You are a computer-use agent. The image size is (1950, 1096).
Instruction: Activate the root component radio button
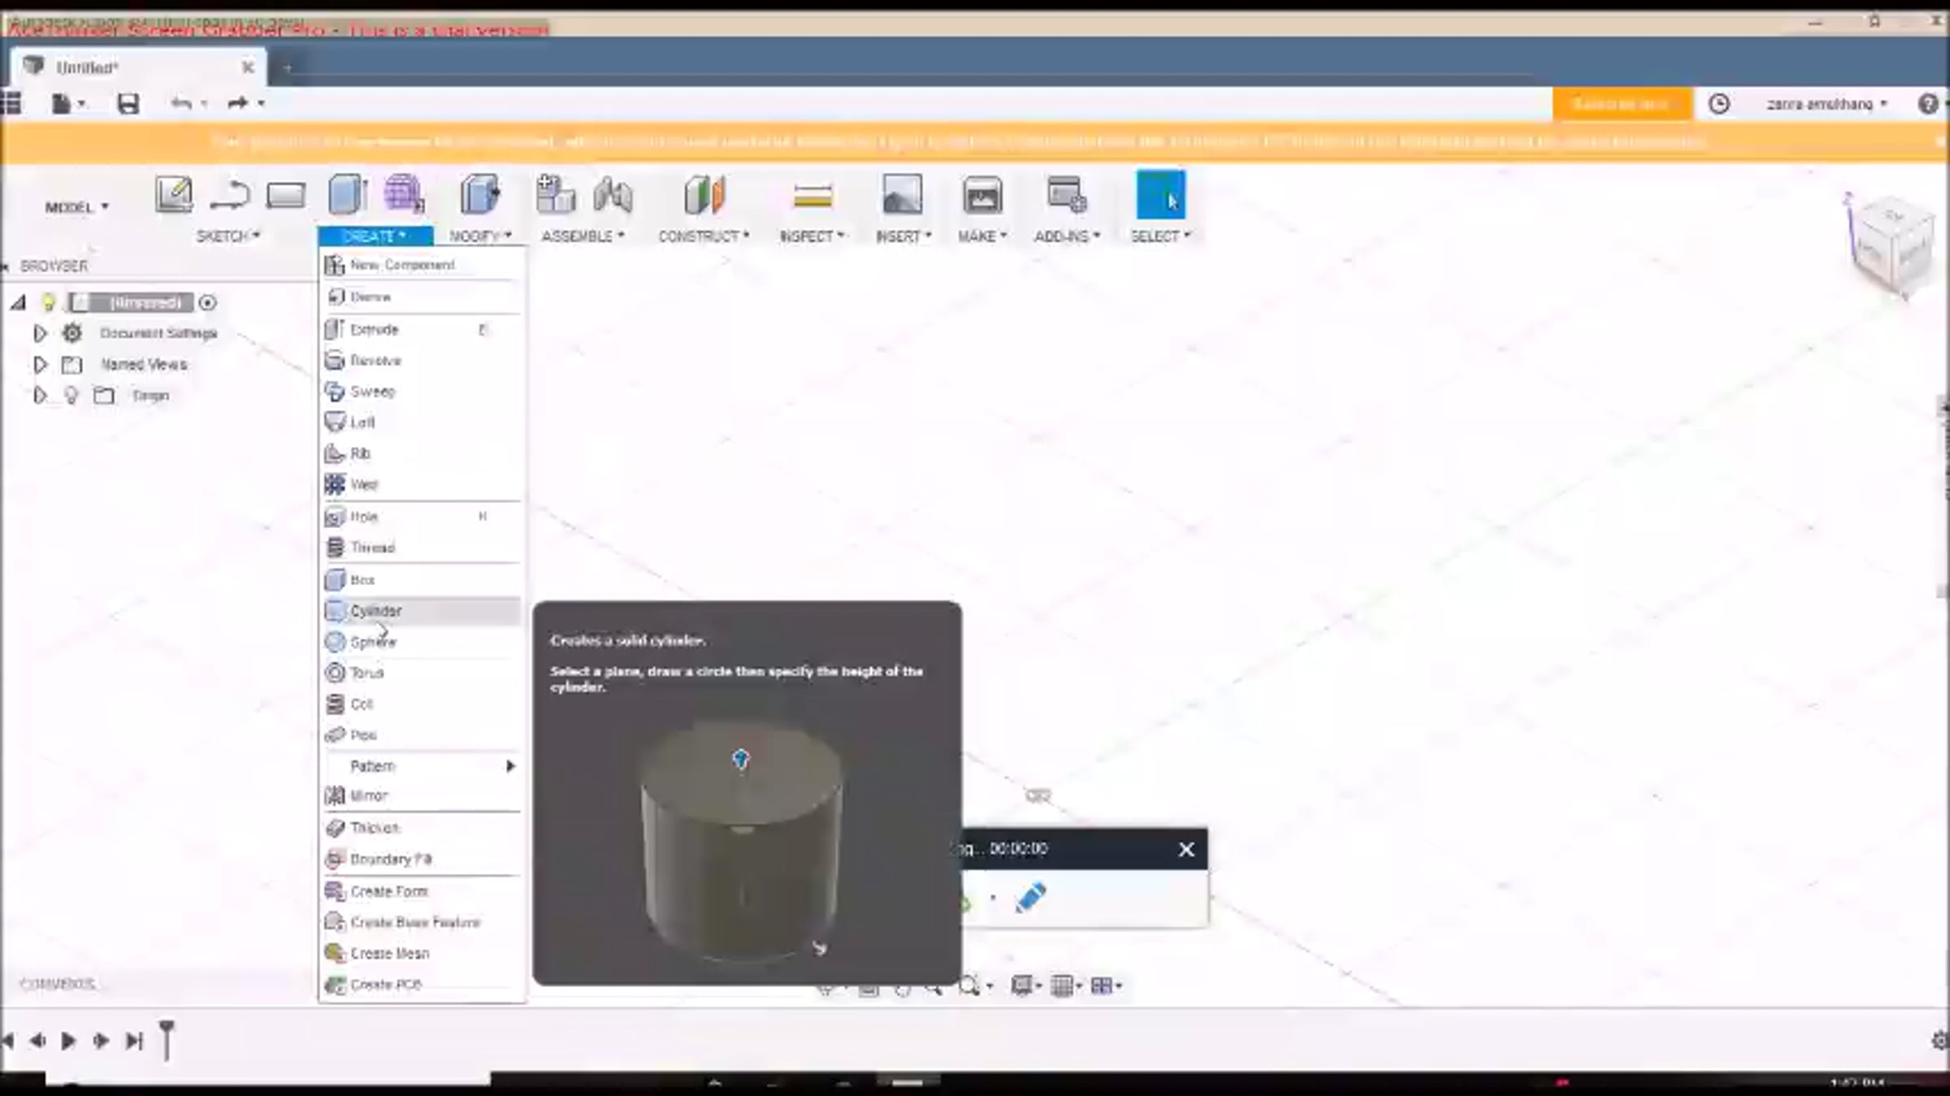click(208, 303)
